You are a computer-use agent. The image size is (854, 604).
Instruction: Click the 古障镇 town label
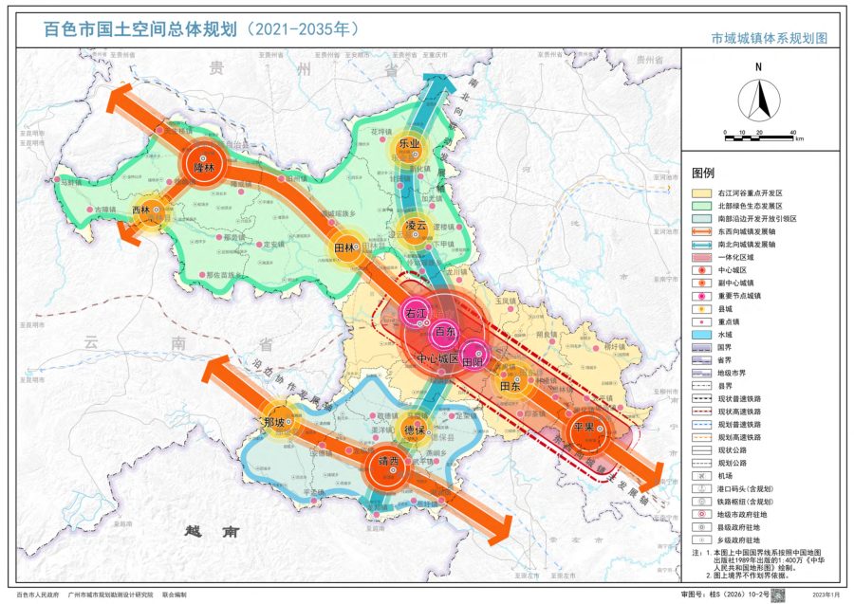tap(105, 210)
